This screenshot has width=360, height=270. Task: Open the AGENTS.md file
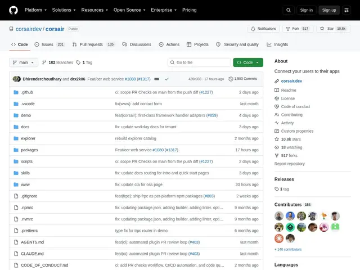[33, 242]
